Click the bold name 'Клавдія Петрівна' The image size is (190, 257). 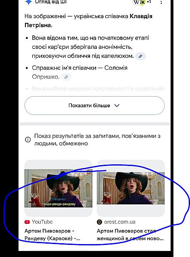88,21
